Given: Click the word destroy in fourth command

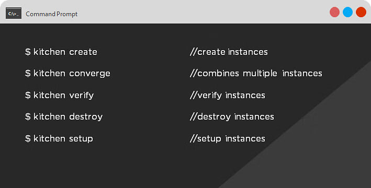Looking at the screenshot, I should (x=86, y=117).
